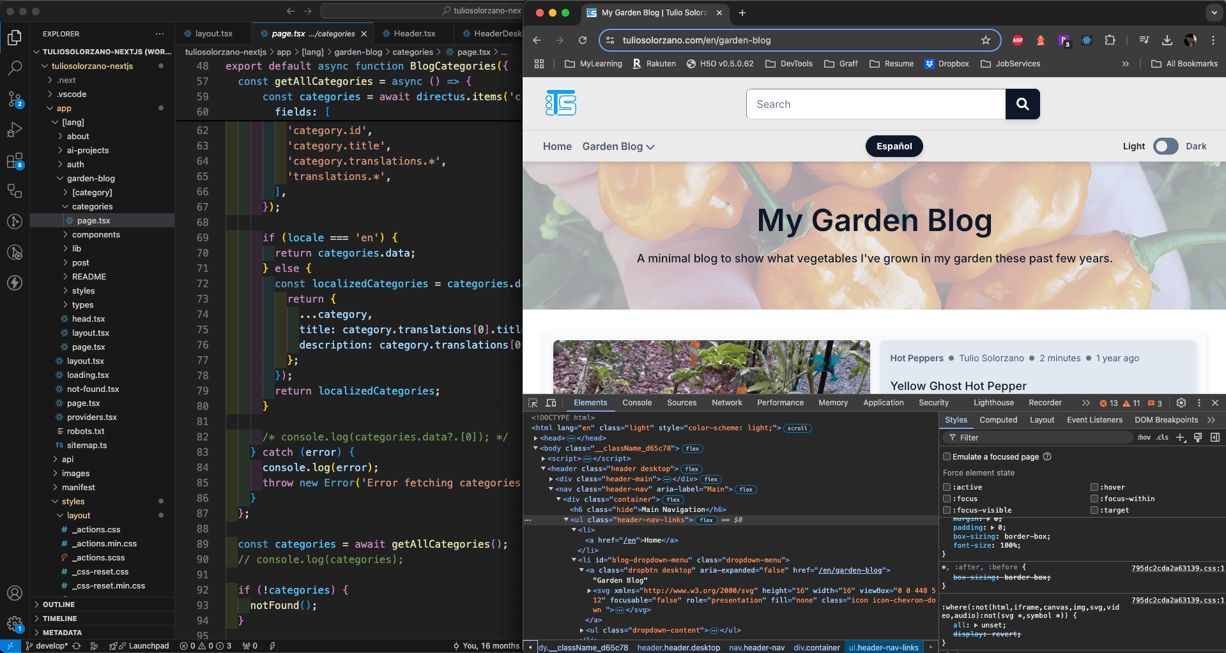Open the Chrome Extensions puzzle icon

pos(1110,40)
